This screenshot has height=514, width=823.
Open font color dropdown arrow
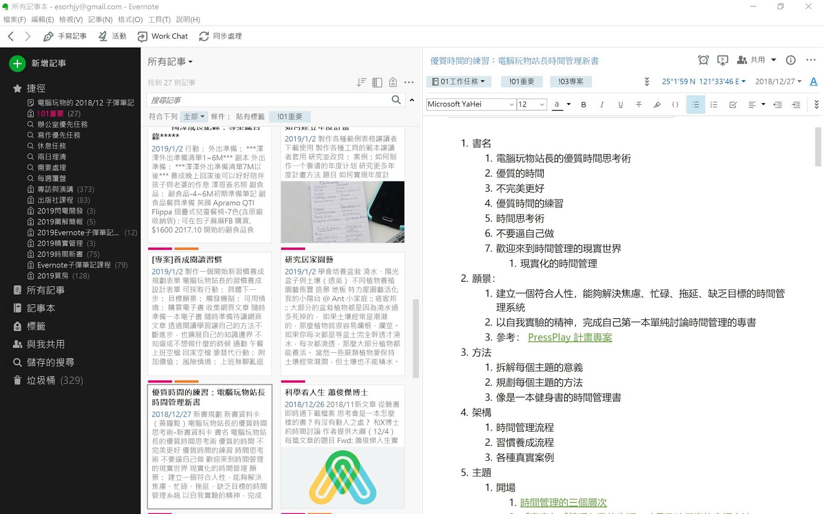(x=568, y=104)
